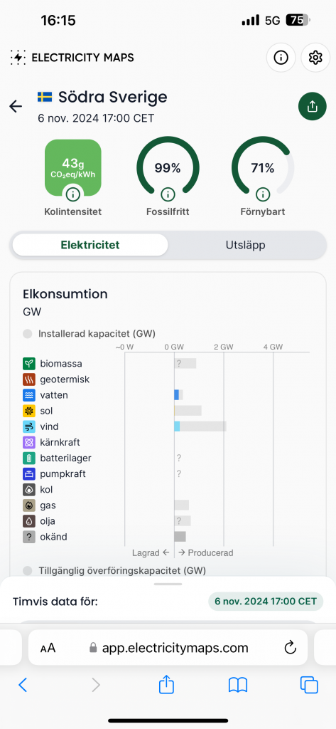Open info icon under Fossilfritt gauge
The width and height of the screenshot is (336, 729).
168,194
